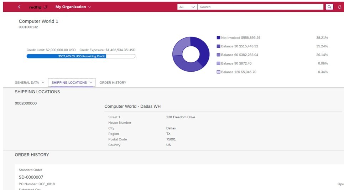Click the redfig logo
The height and width of the screenshot is (190, 344).
[38, 7]
